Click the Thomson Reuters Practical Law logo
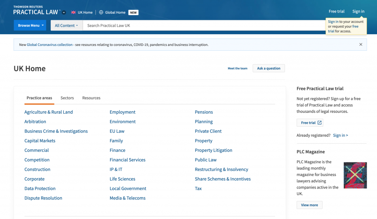 (36, 10)
